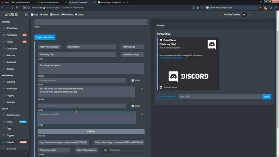Click the Levels sidebar icon
Screen dimensions: 279x157
click(3, 122)
